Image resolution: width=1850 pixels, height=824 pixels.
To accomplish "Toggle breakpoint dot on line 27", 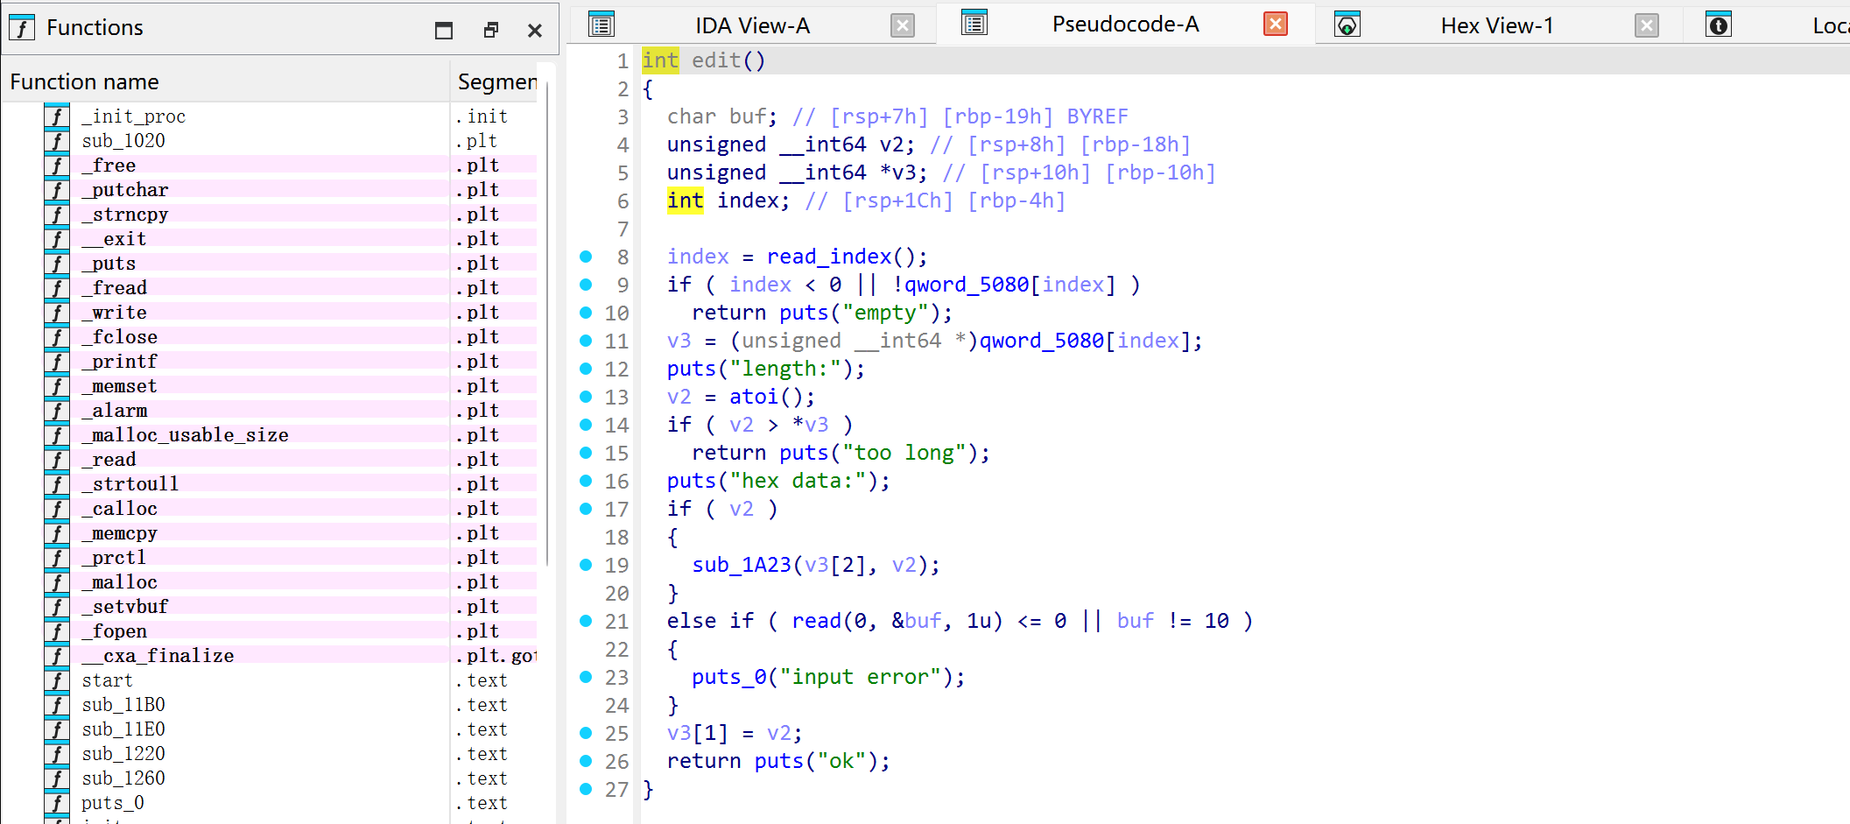I will [x=586, y=789].
